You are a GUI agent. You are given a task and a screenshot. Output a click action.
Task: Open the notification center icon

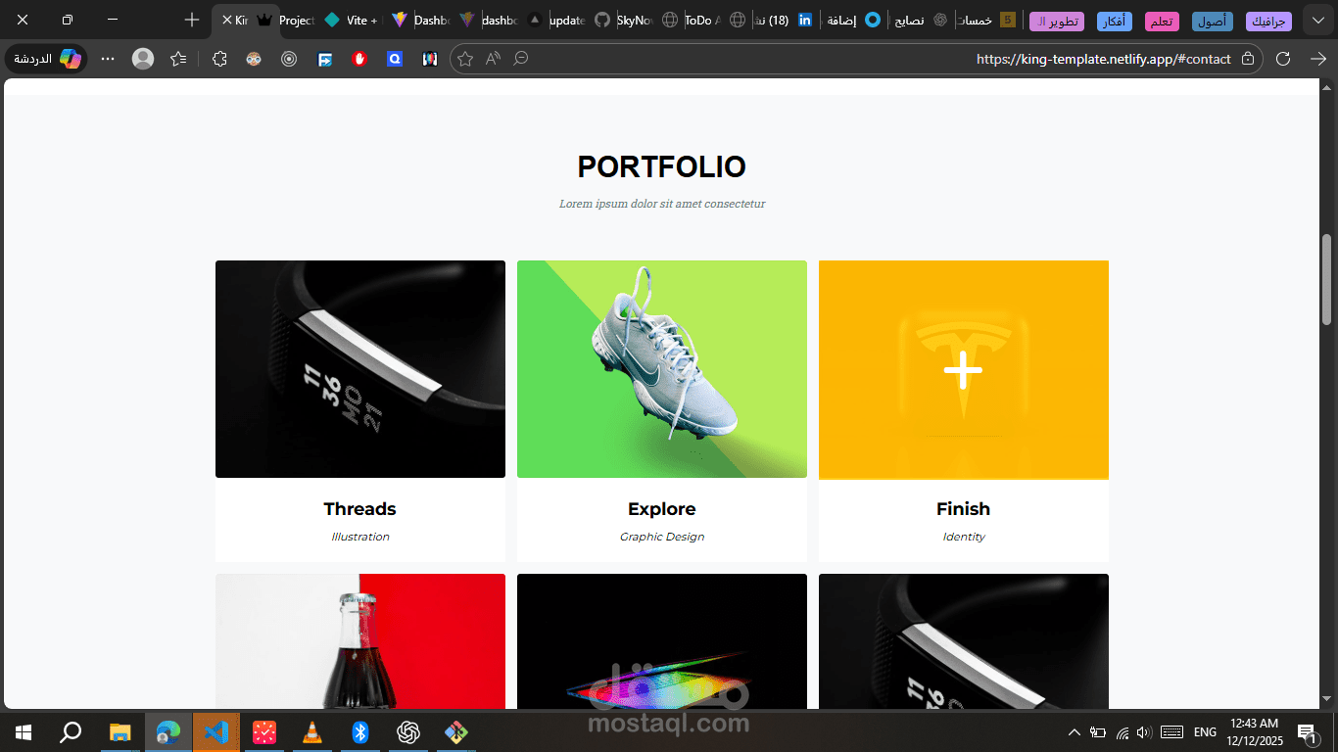pos(1307,732)
